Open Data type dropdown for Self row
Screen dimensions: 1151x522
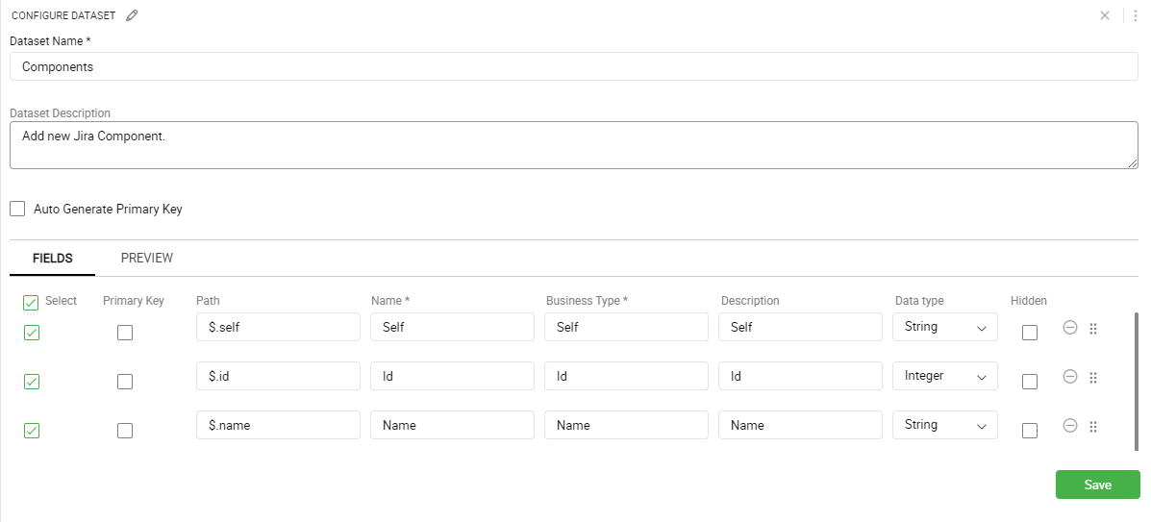point(944,327)
